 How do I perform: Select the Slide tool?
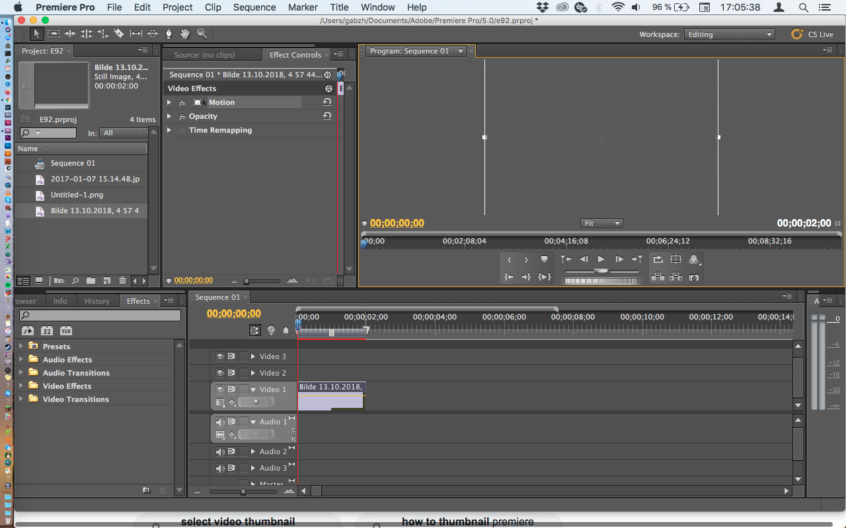[x=153, y=34]
